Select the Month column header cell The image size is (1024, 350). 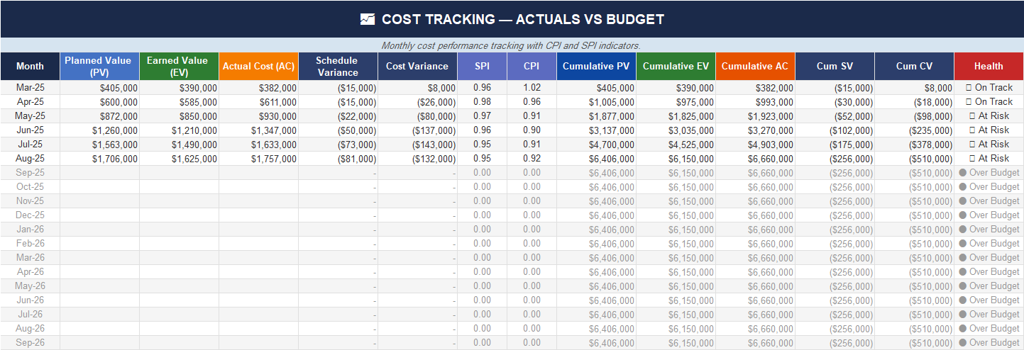tap(30, 66)
